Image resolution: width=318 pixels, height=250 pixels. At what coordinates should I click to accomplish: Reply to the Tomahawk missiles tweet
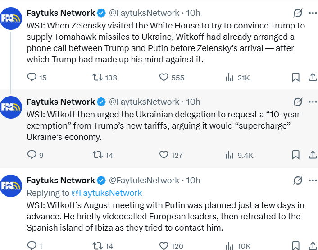32,77
